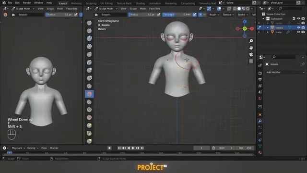Viewport: 307px width, 173px height.
Task: Toggle viewport overlays button
Action: (x=219, y=9)
